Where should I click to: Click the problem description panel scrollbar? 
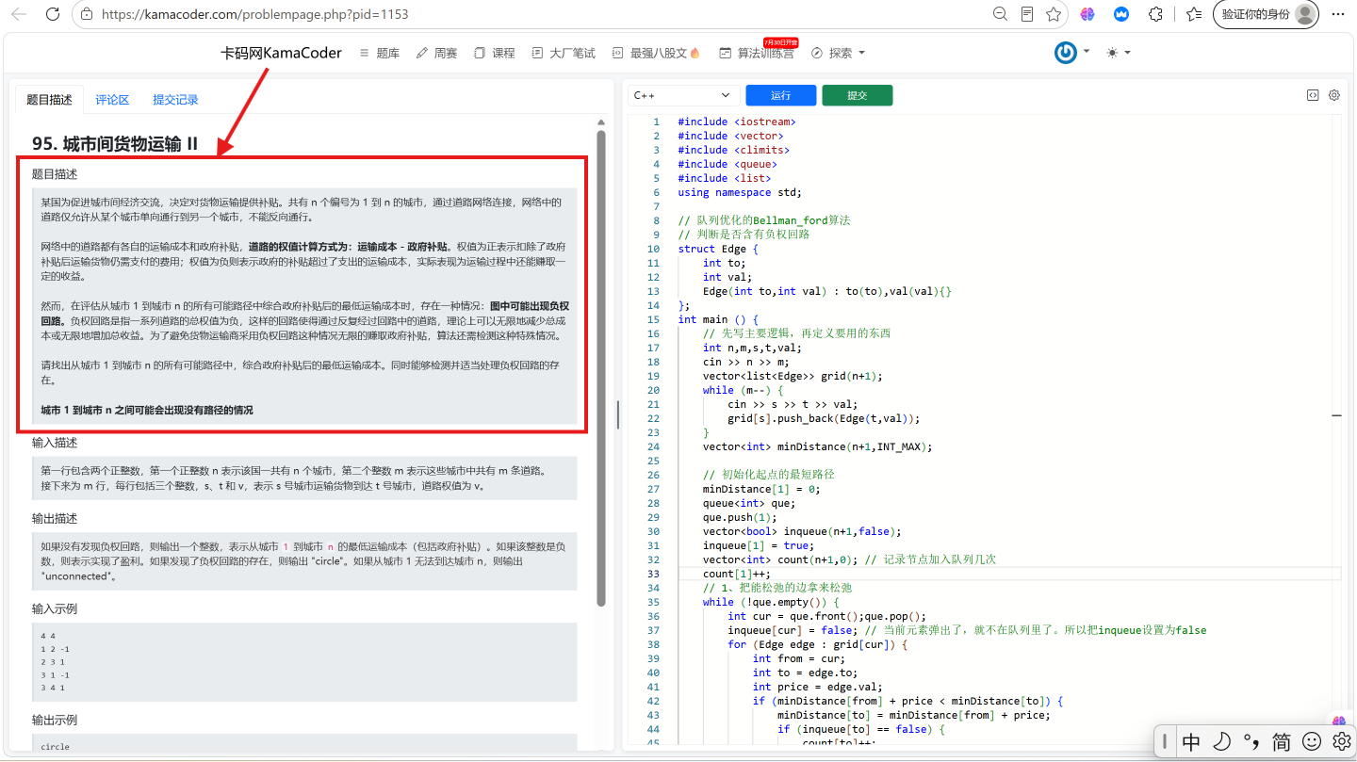coord(600,367)
